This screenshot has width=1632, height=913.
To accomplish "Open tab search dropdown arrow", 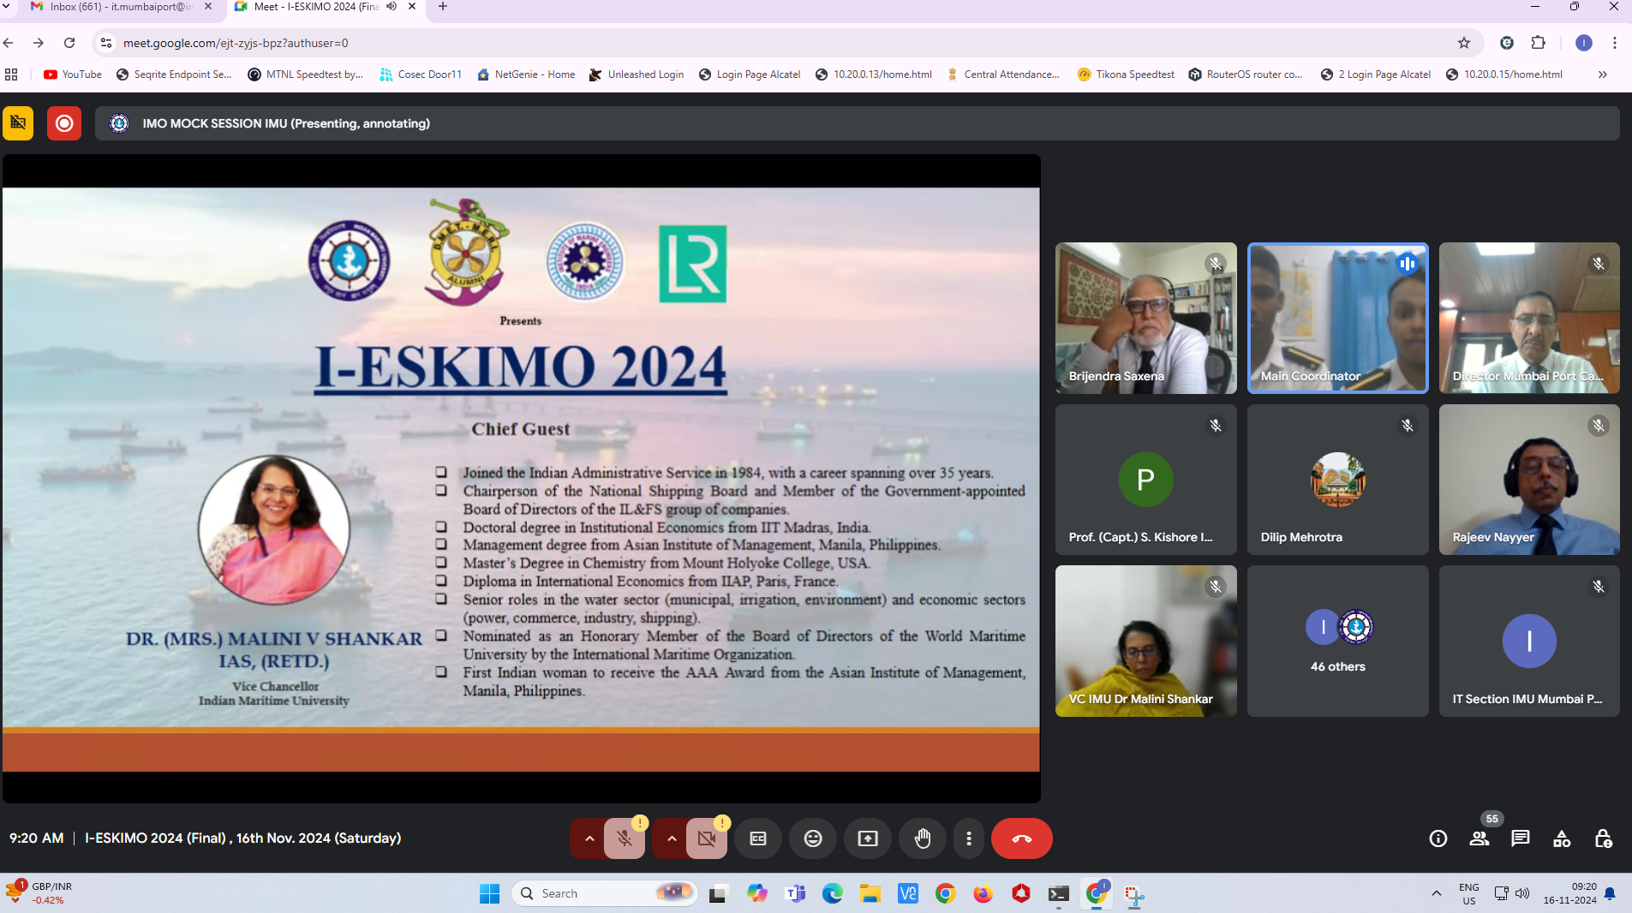I will point(8,7).
